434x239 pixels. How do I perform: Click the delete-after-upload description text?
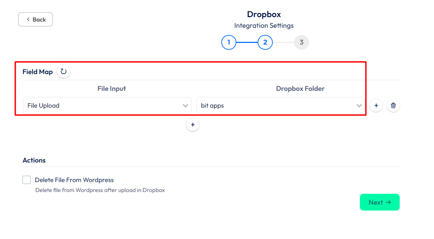pyautogui.click(x=100, y=190)
